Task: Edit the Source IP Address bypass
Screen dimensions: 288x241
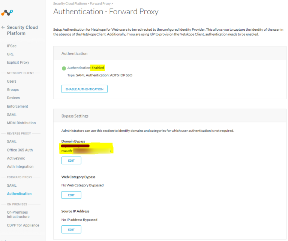Action: pyautogui.click(x=71, y=229)
